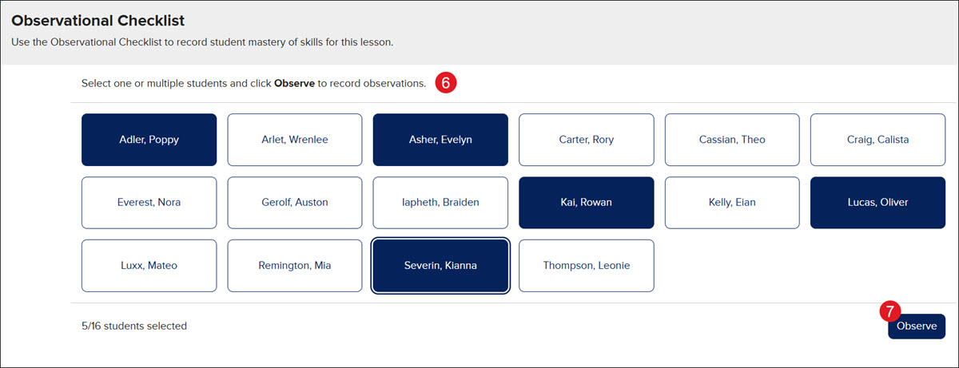
Task: Deselect student Adler, Poppy
Action: pyautogui.click(x=149, y=140)
